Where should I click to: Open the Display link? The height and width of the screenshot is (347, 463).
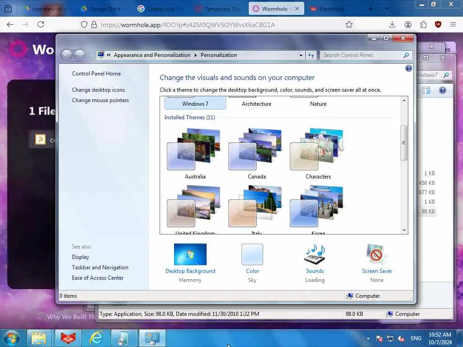coord(80,257)
